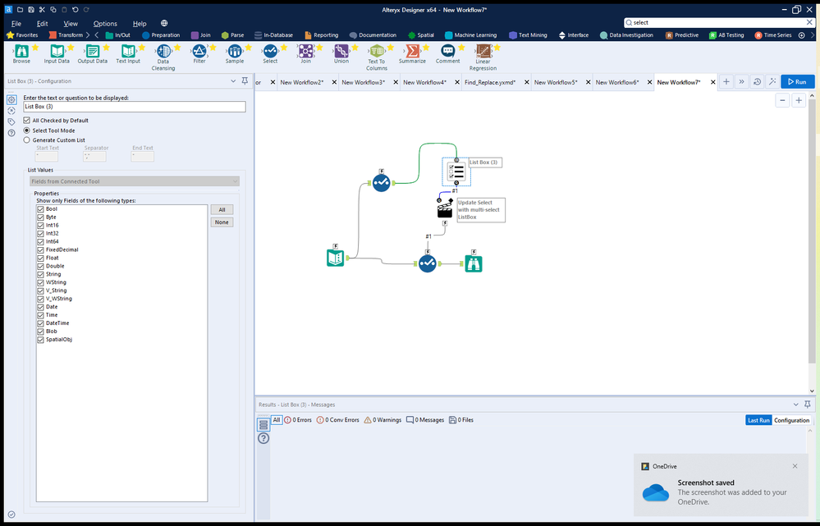Click the None button for field types
The image size is (820, 526).
(x=222, y=222)
